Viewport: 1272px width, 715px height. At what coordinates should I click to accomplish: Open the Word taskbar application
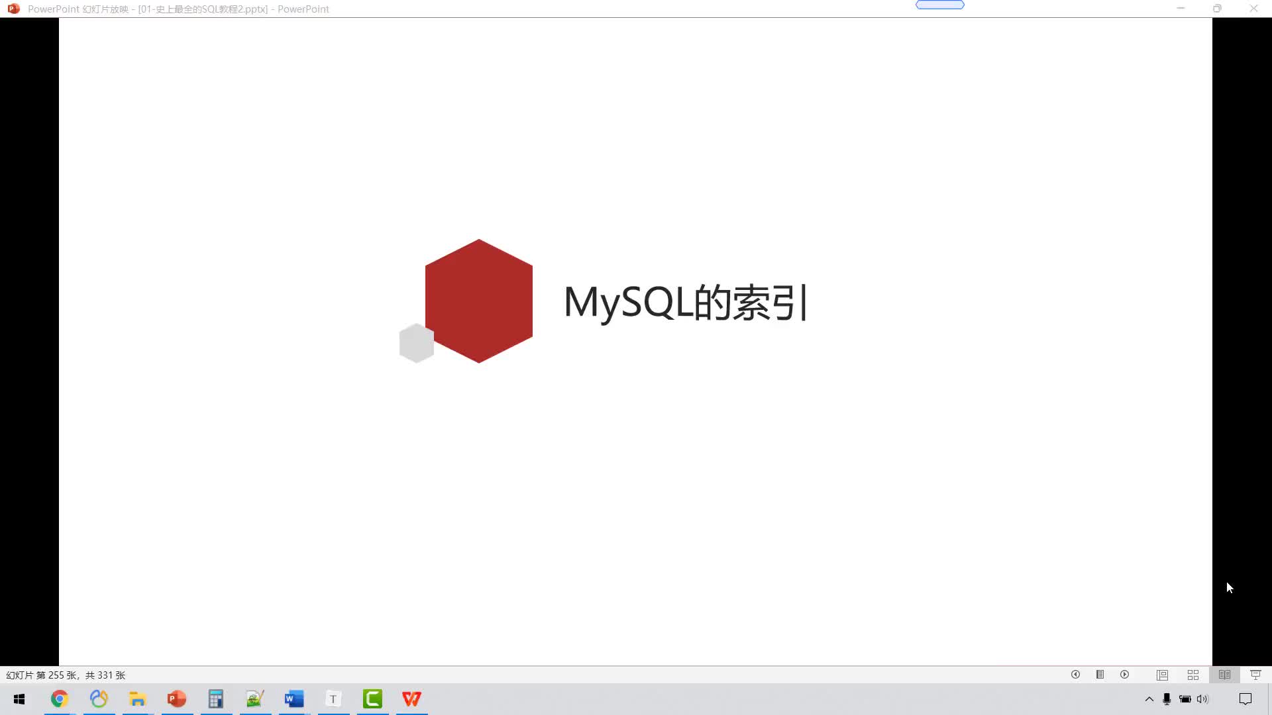(x=294, y=699)
